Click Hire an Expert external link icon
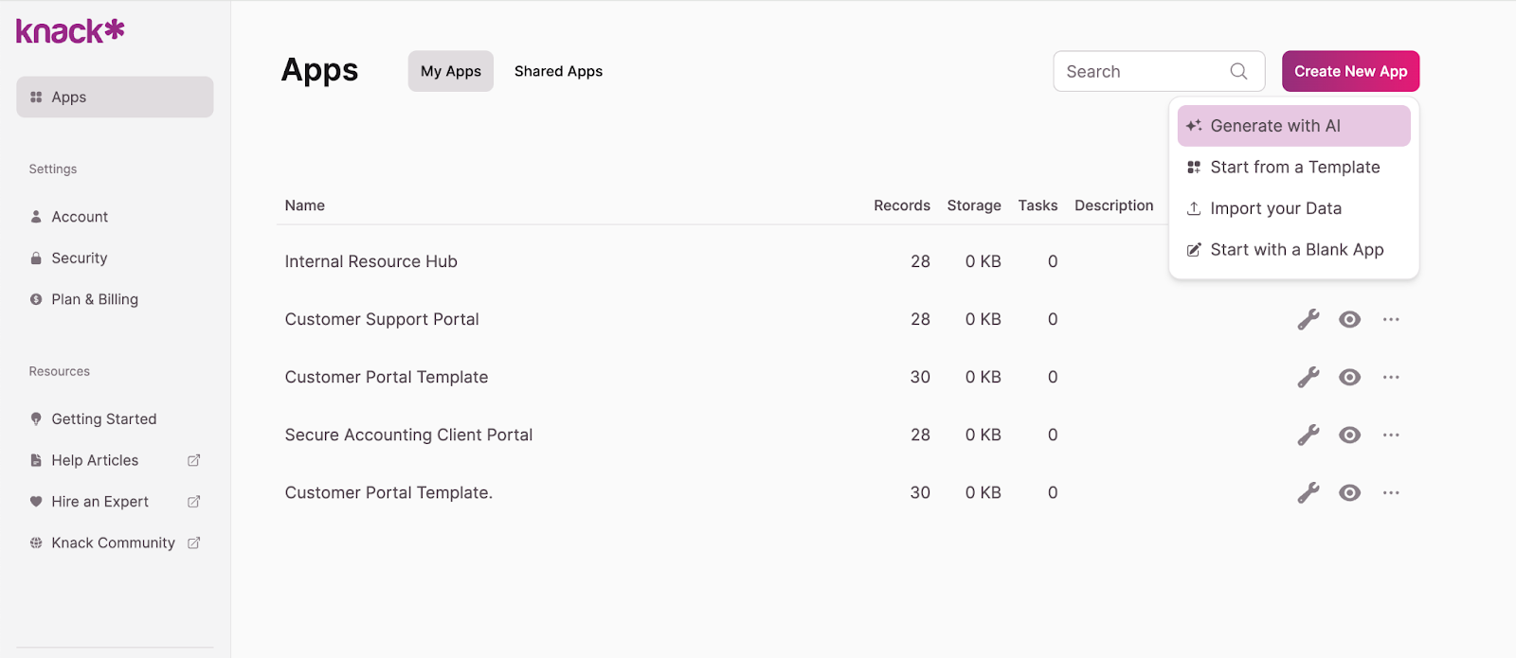The height and width of the screenshot is (658, 1516). (x=194, y=502)
